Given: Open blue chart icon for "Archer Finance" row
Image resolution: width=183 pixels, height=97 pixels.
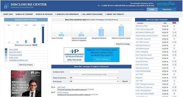Looking at the screenshot, I should [175, 36].
